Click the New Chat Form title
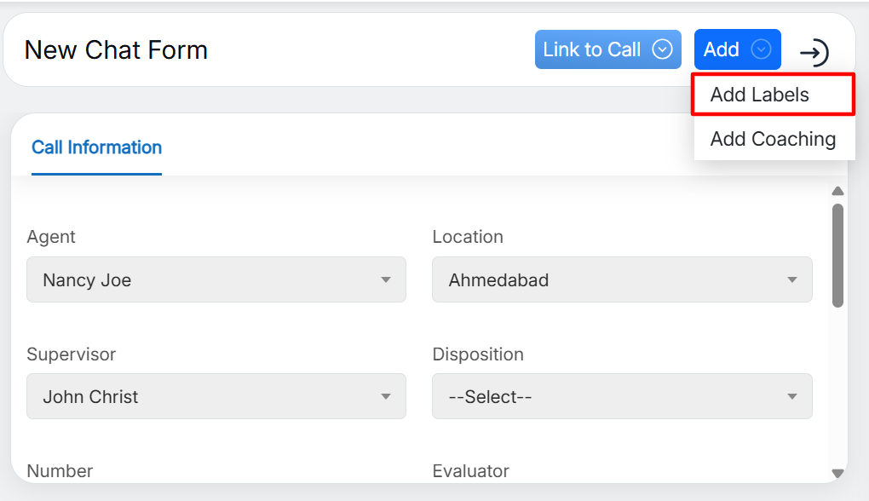The width and height of the screenshot is (869, 501). point(116,50)
